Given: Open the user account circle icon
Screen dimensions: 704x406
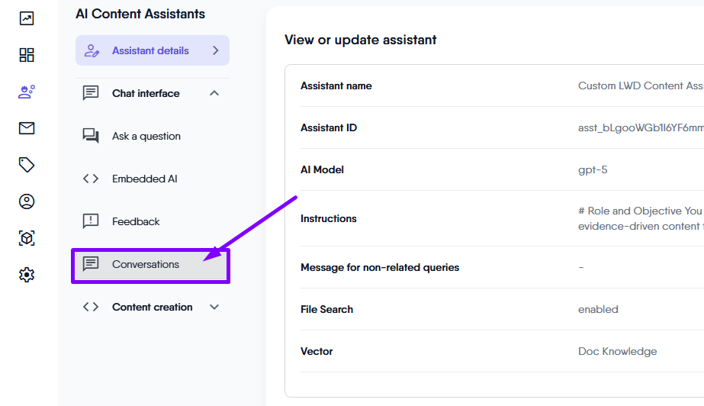Looking at the screenshot, I should tap(27, 201).
